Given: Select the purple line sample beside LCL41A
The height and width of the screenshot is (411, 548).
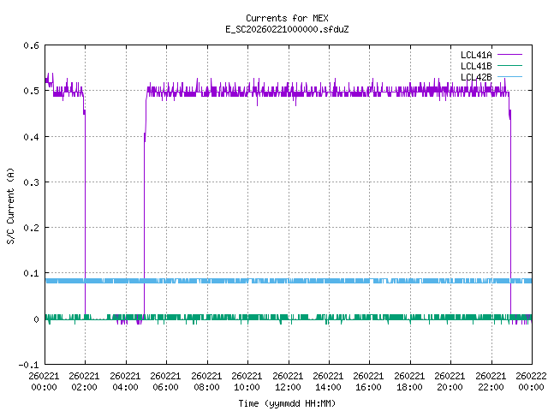Looking at the screenshot, I should pyautogui.click(x=508, y=55).
